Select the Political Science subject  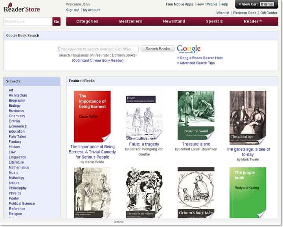point(22,203)
